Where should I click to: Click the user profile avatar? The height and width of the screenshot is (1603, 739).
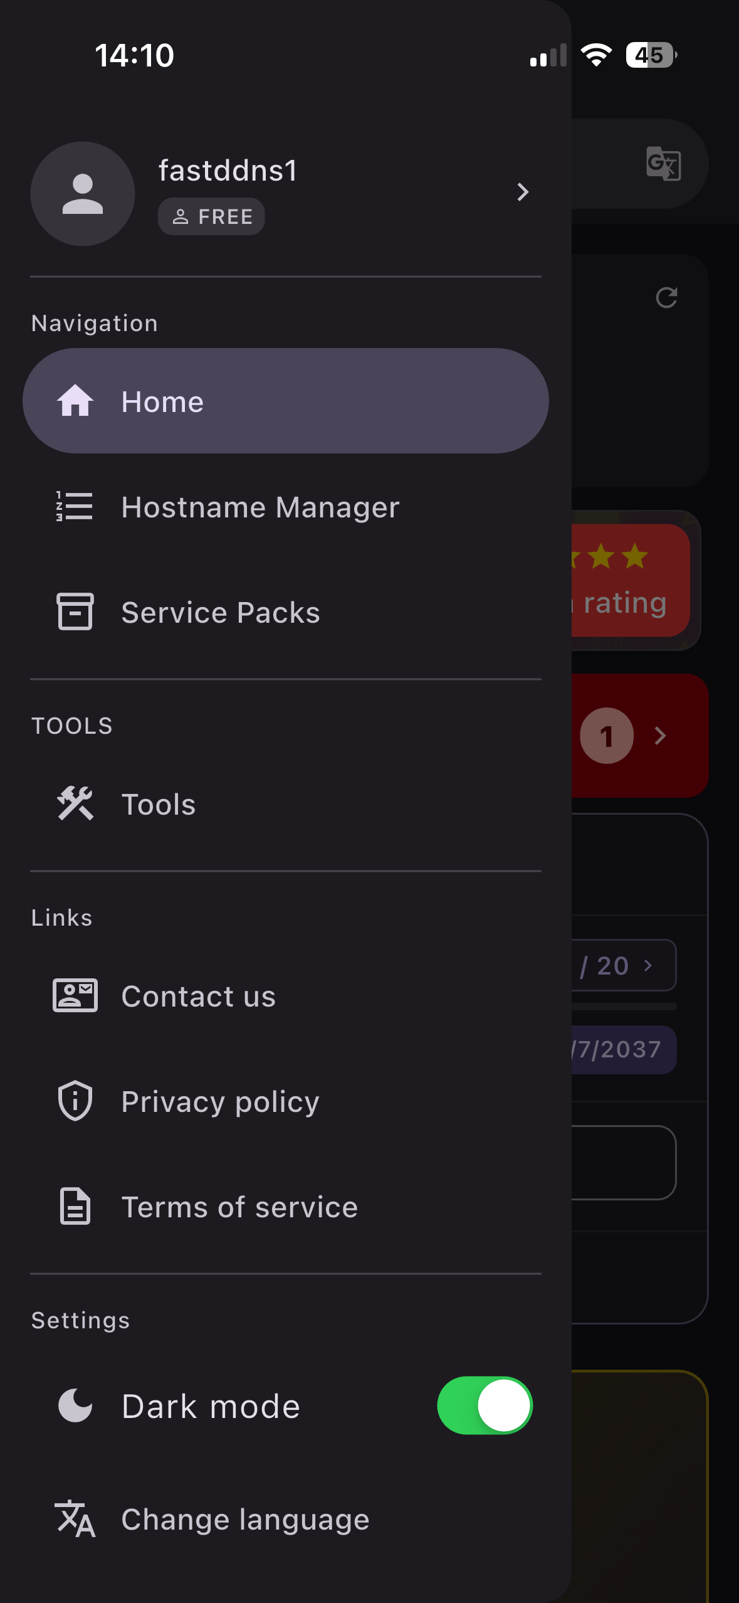point(82,194)
